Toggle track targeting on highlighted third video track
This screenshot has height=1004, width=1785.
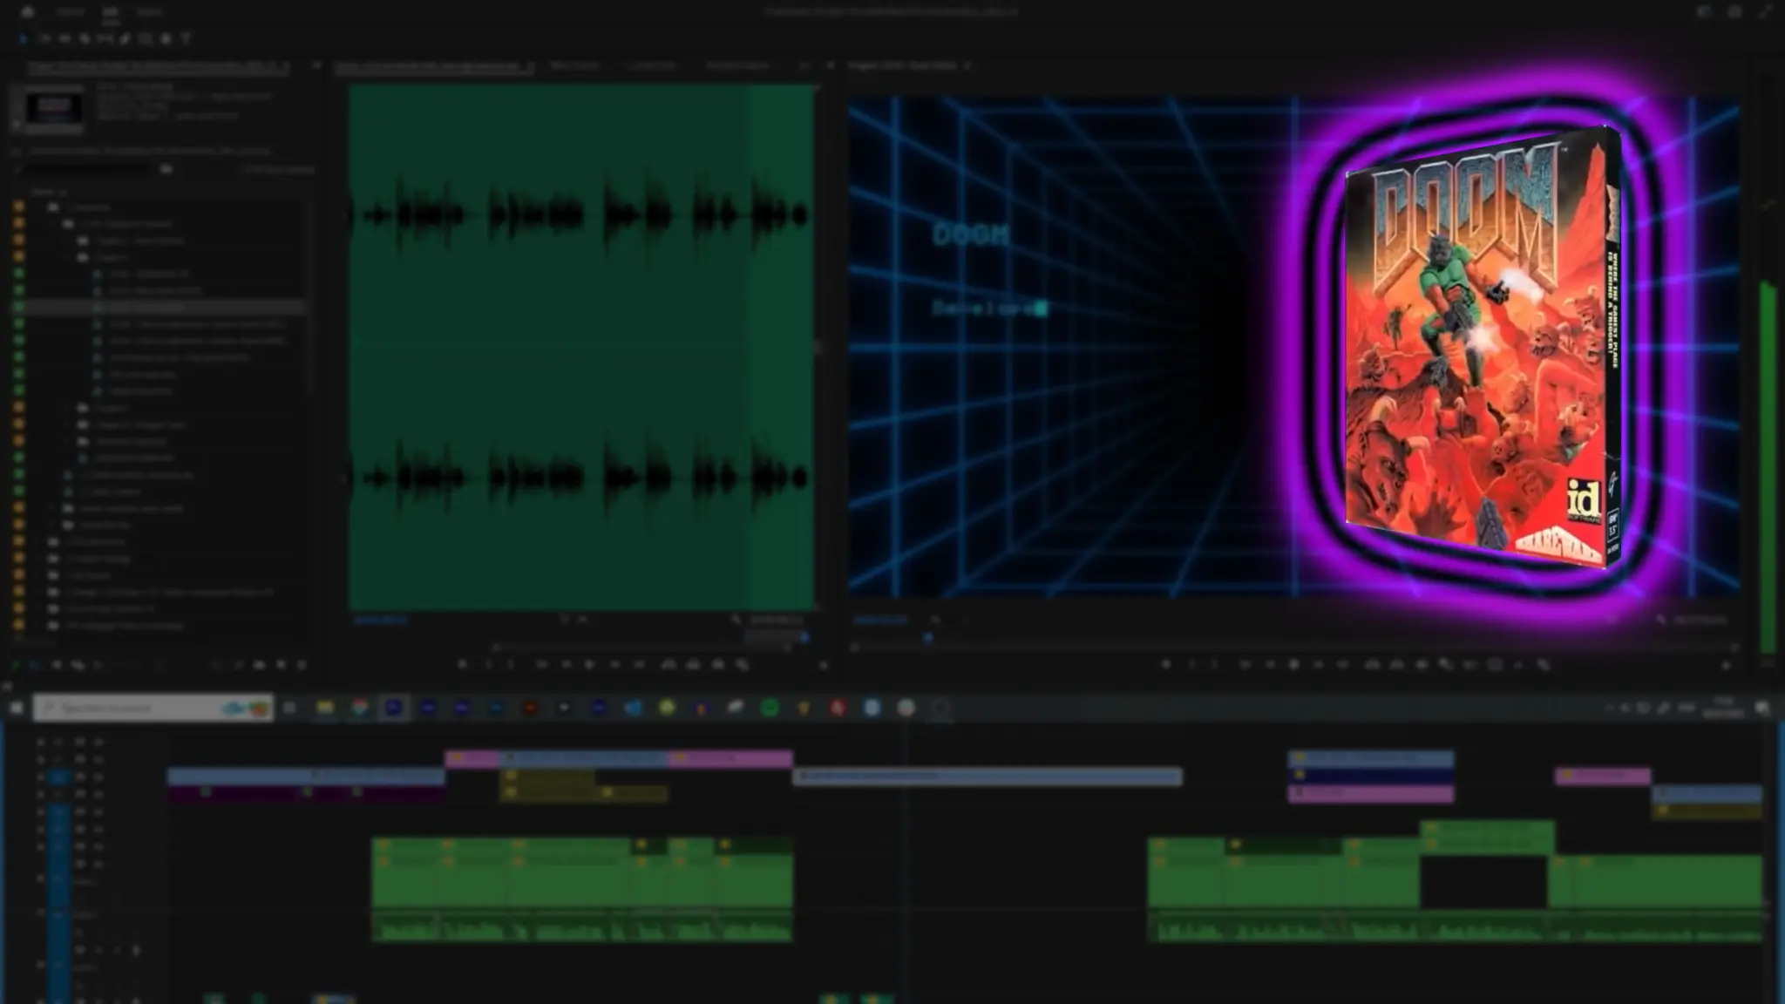point(59,777)
